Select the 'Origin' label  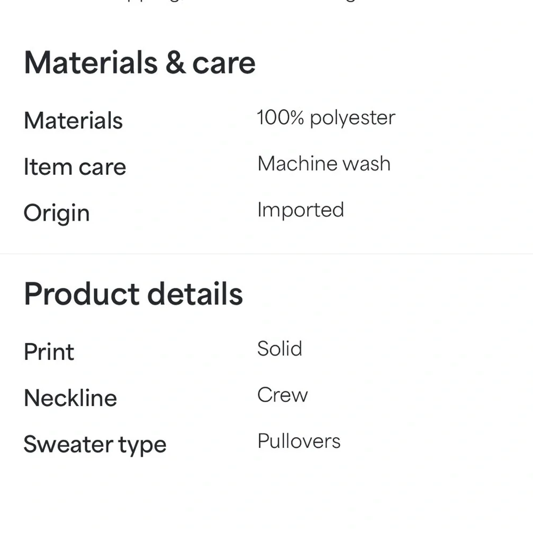tap(56, 213)
